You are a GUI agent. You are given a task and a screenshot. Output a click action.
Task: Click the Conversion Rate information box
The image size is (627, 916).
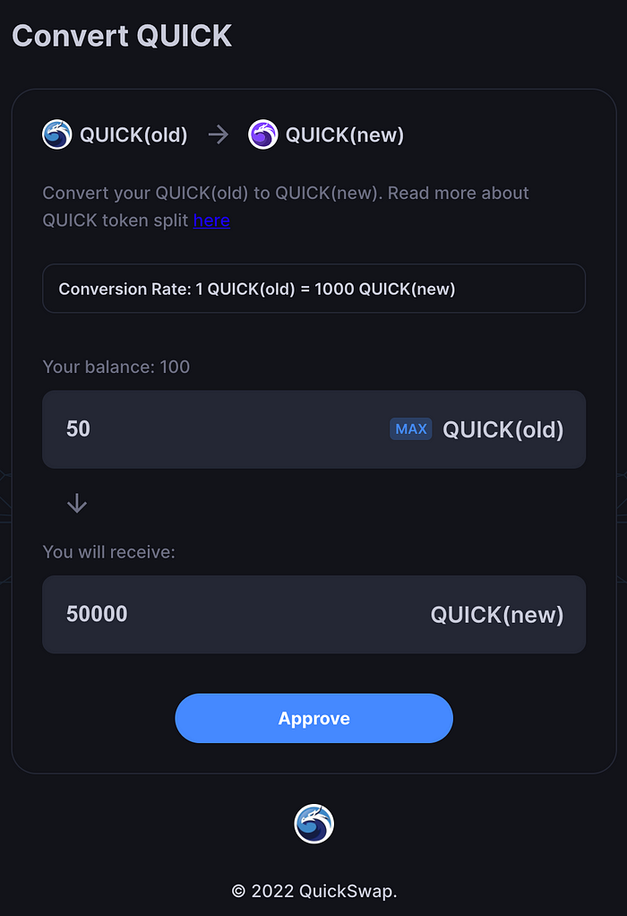click(313, 289)
